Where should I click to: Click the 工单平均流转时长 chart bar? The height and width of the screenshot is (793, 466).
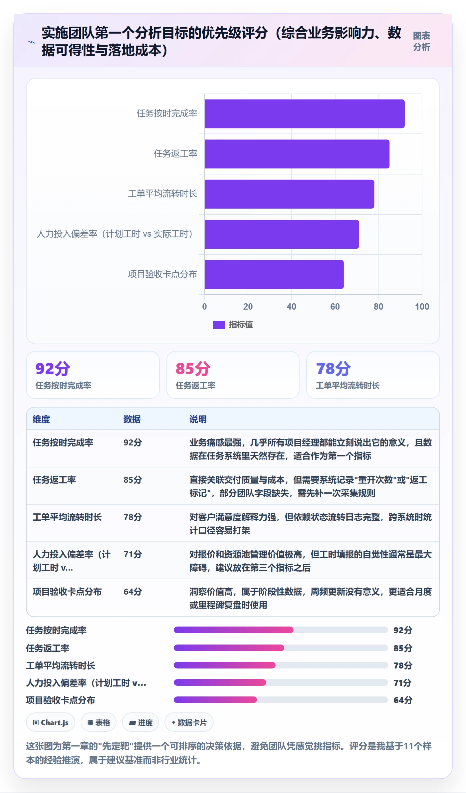click(289, 194)
